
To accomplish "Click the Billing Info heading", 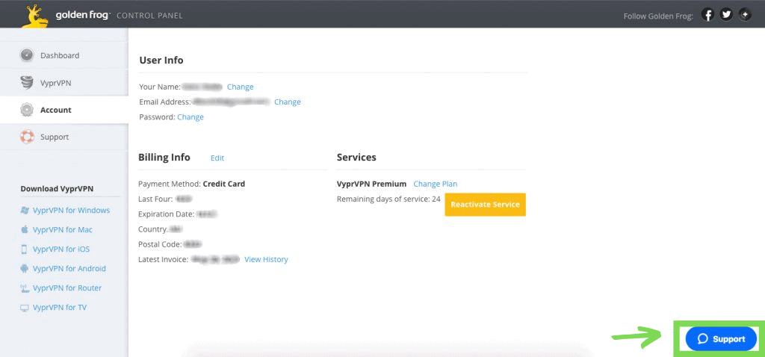I will [164, 158].
